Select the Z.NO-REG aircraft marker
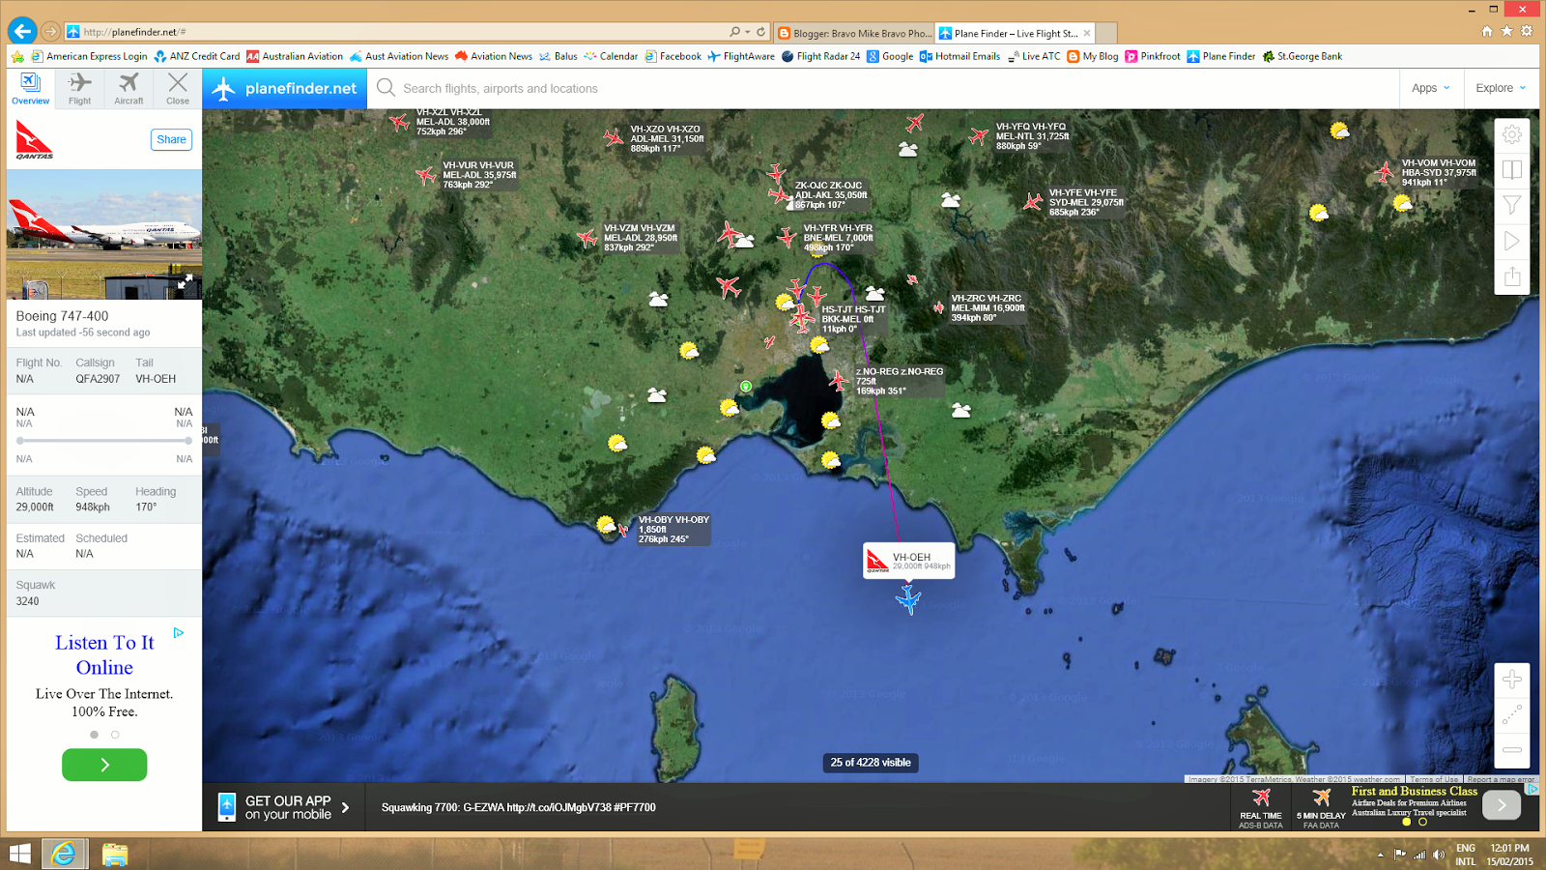 839,380
